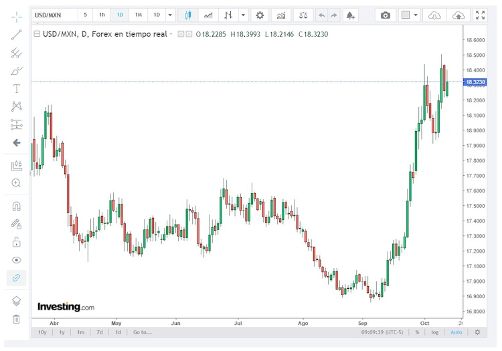The image size is (502, 351).
Task: Toggle log scale
Action: pyautogui.click(x=435, y=332)
